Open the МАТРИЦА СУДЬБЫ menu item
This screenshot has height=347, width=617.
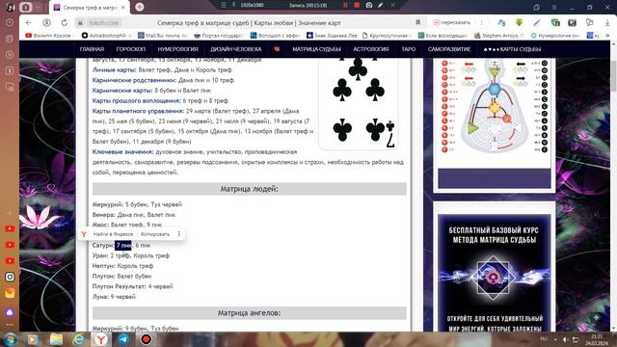[x=316, y=49]
